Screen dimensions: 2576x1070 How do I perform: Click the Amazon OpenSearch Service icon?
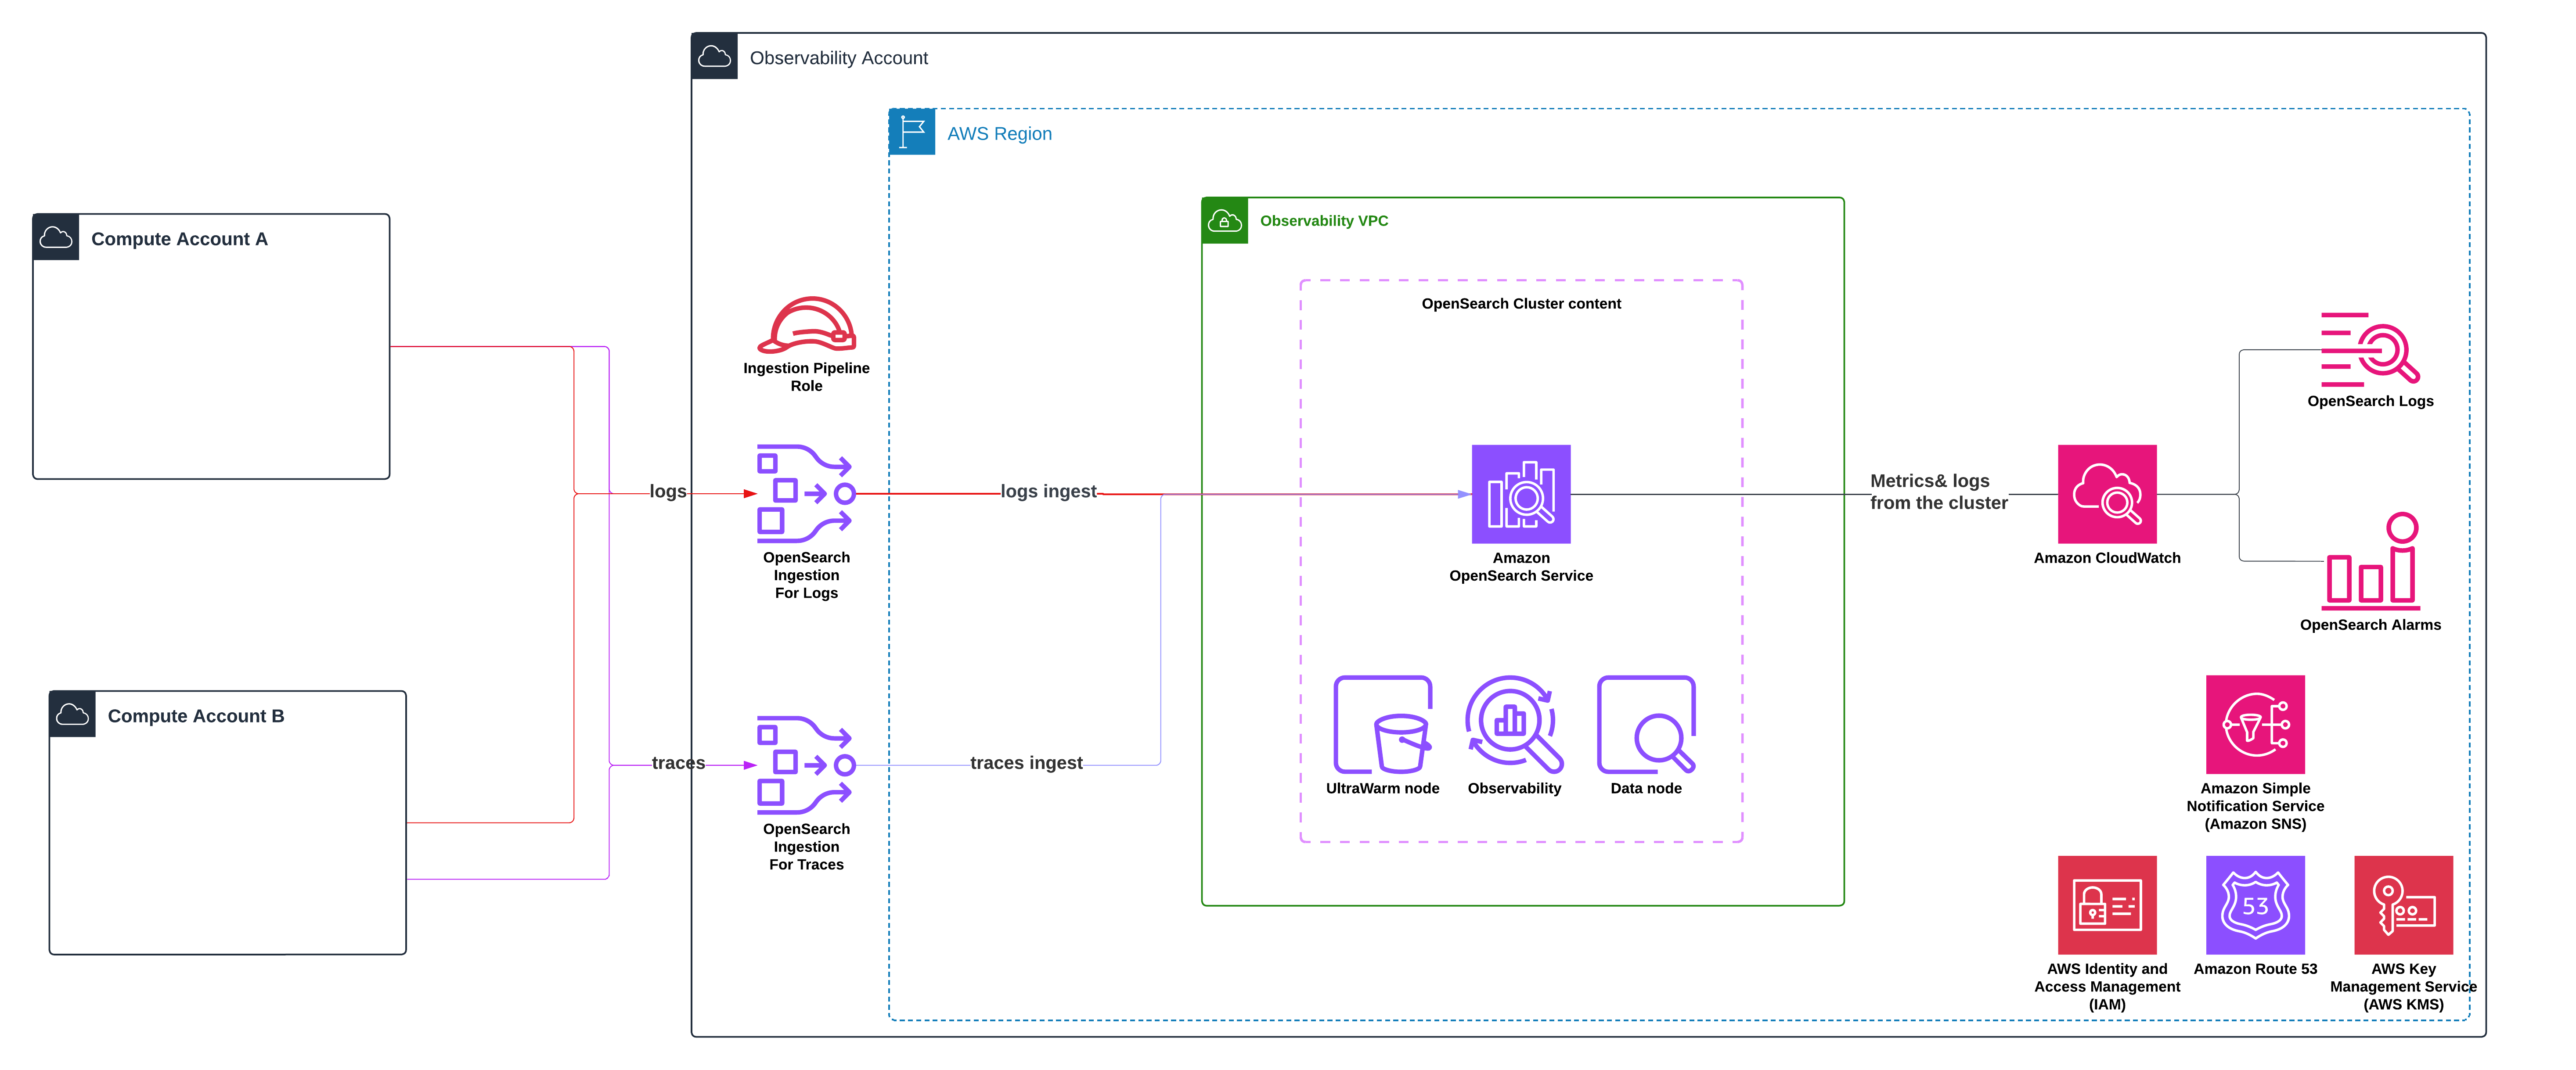click(x=1520, y=494)
